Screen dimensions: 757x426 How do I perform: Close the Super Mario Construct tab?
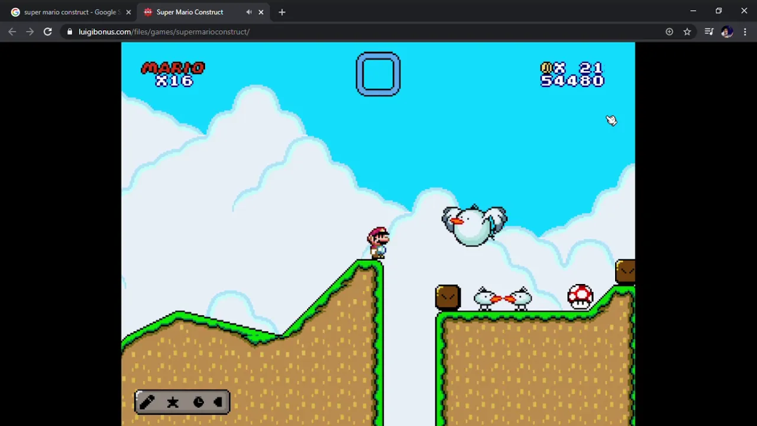point(261,12)
